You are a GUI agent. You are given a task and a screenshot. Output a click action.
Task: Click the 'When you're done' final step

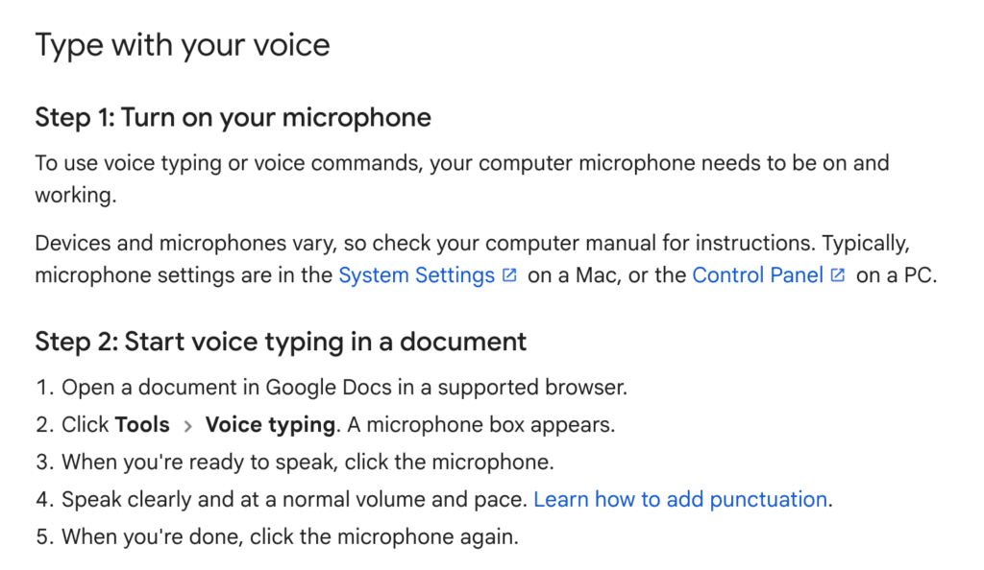[x=290, y=536]
